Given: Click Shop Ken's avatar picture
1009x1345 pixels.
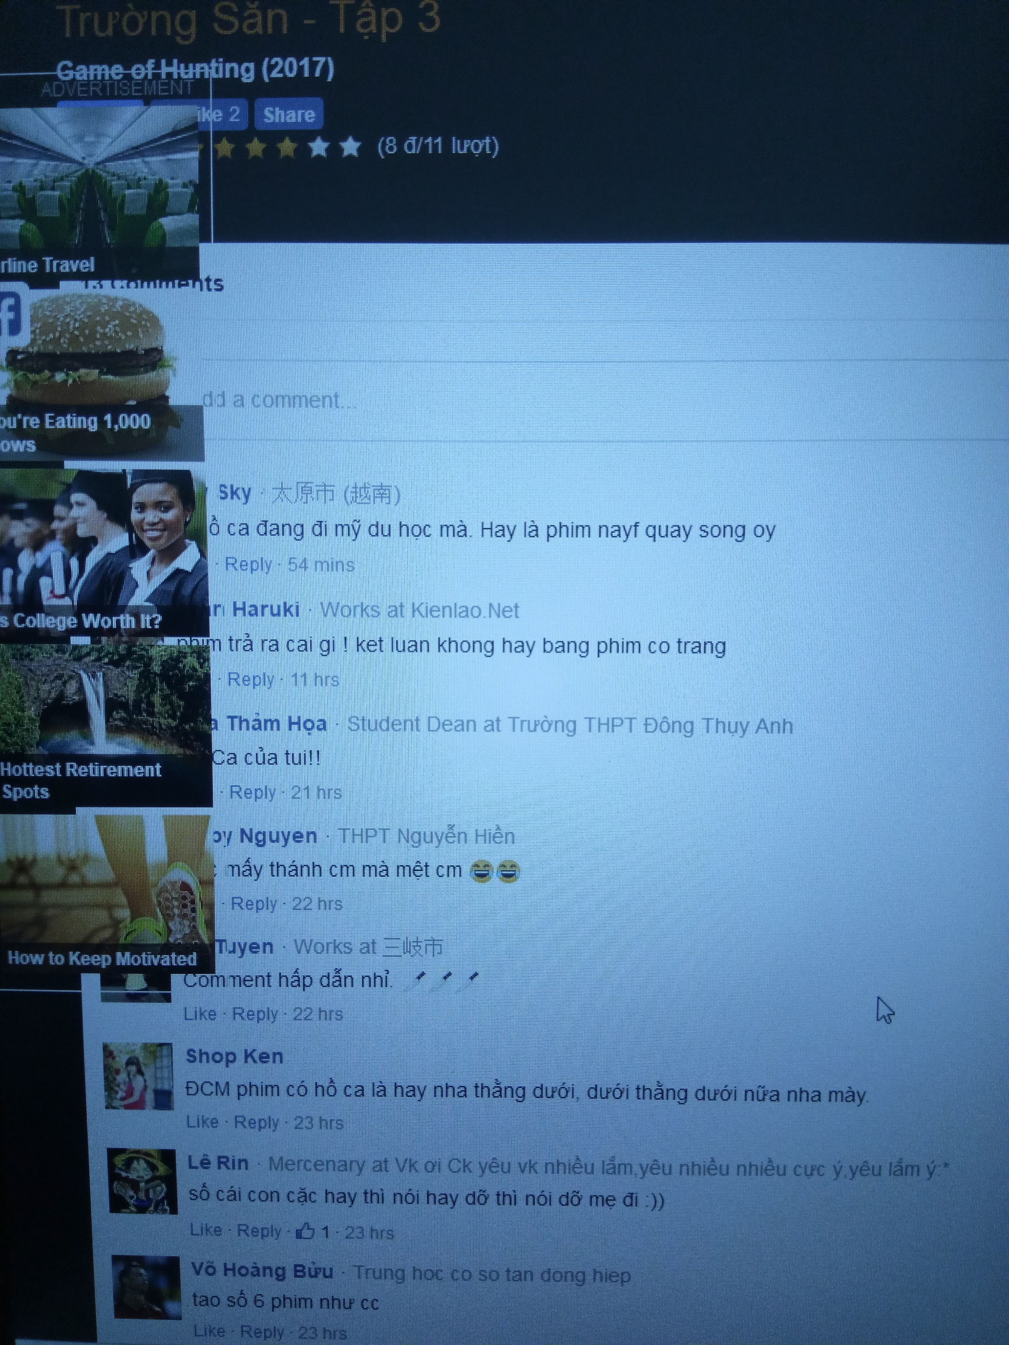Looking at the screenshot, I should point(137,1076).
